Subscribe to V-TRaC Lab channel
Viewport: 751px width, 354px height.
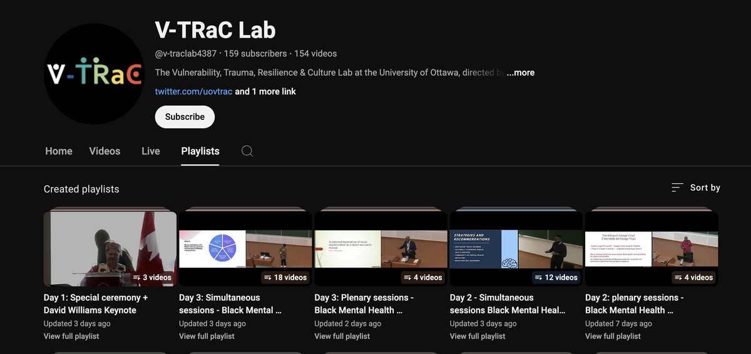coord(185,117)
